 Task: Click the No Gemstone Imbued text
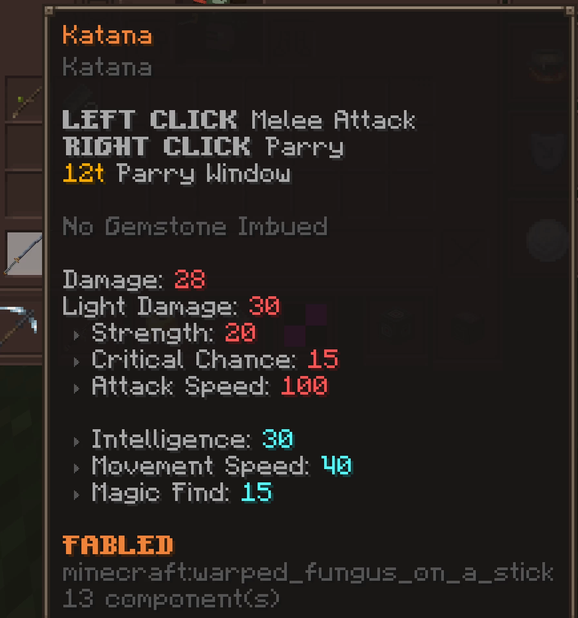[195, 227]
